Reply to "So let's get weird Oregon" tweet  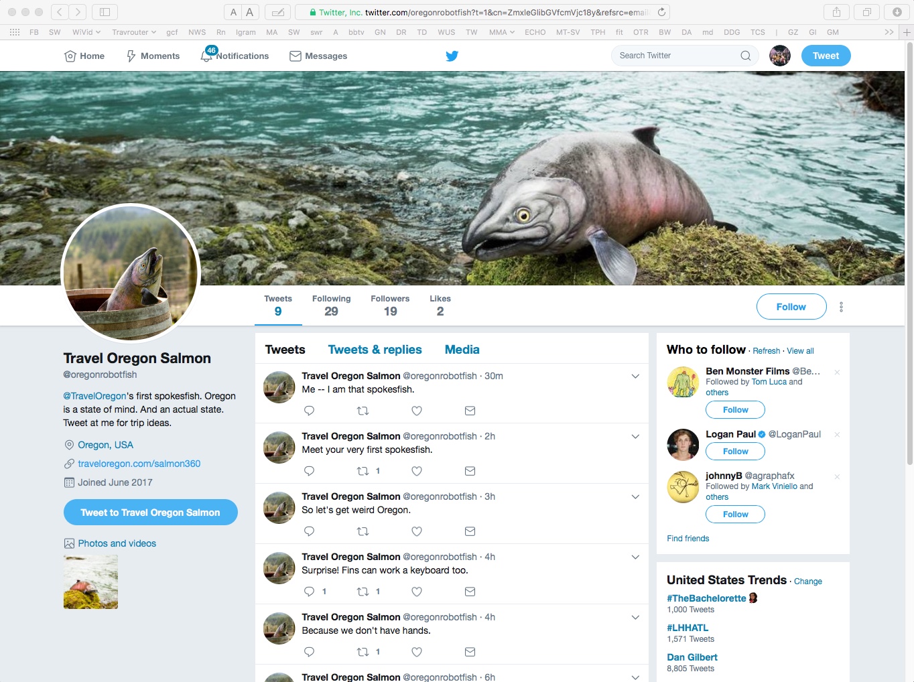click(x=309, y=531)
